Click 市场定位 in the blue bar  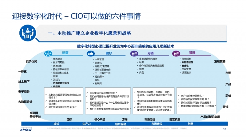tap(157, 124)
